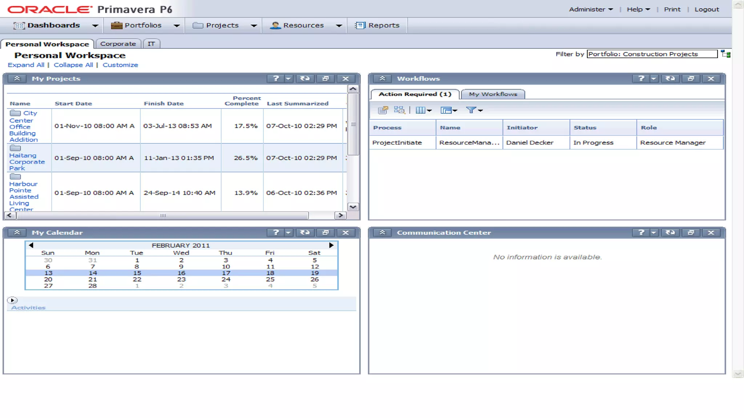Click Haitang Corporate Park folder icon
The width and height of the screenshot is (744, 418).
coord(15,148)
